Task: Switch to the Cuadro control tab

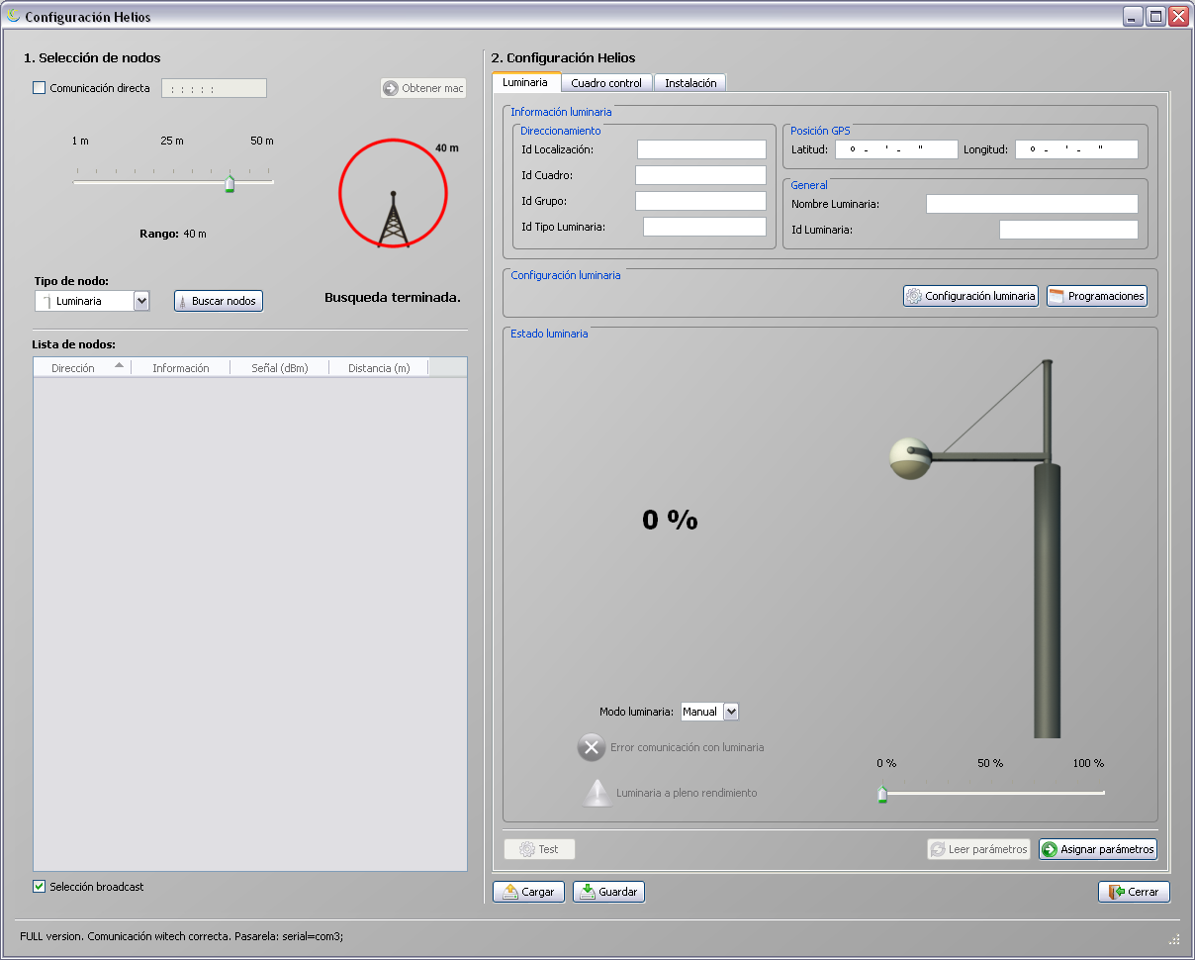Action: coord(606,83)
